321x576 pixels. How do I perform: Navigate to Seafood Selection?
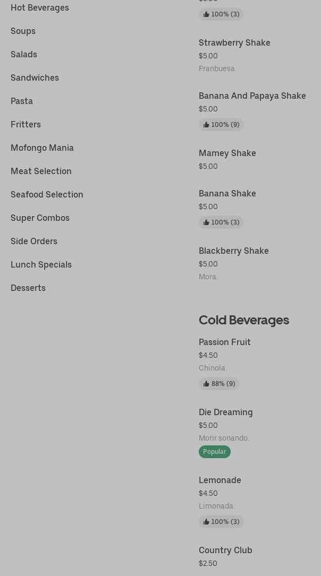(x=47, y=194)
